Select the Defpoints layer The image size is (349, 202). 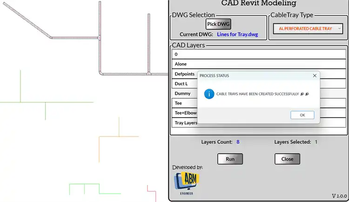pyautogui.click(x=185, y=74)
